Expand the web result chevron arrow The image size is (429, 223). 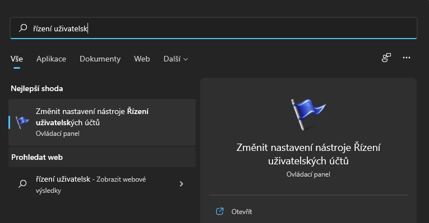pos(181,184)
